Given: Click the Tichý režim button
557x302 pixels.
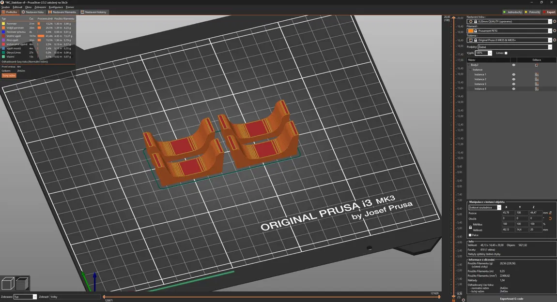Looking at the screenshot, I should click(9, 75).
